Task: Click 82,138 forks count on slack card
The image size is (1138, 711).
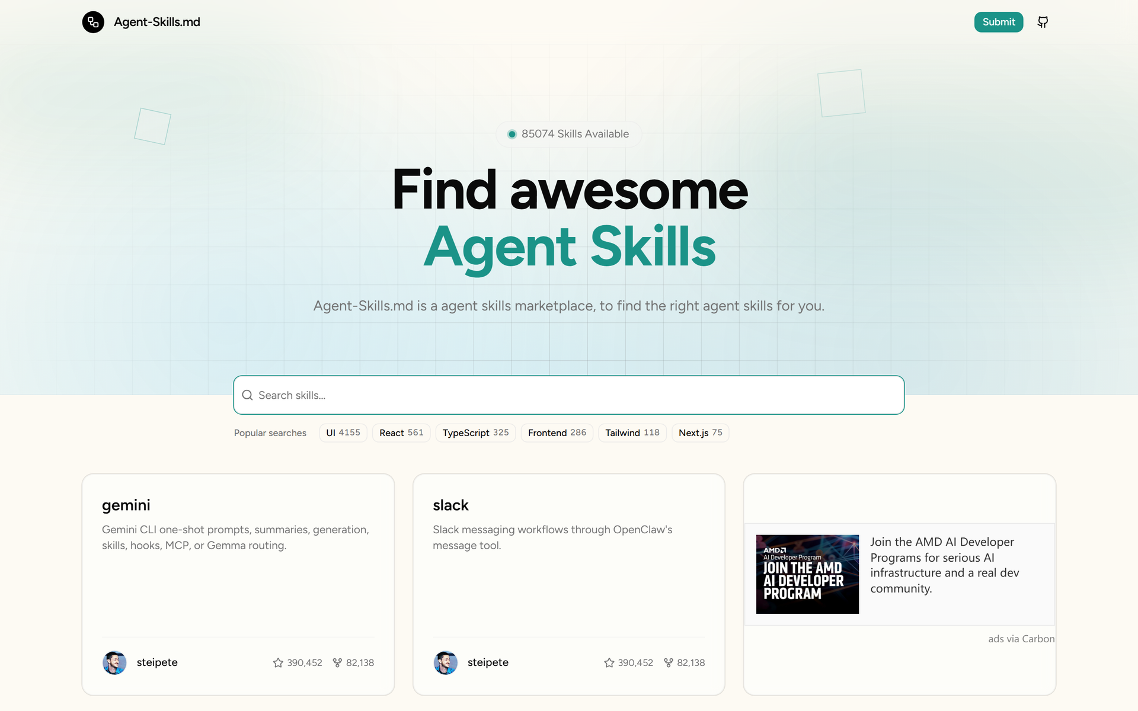Action: pyautogui.click(x=691, y=662)
